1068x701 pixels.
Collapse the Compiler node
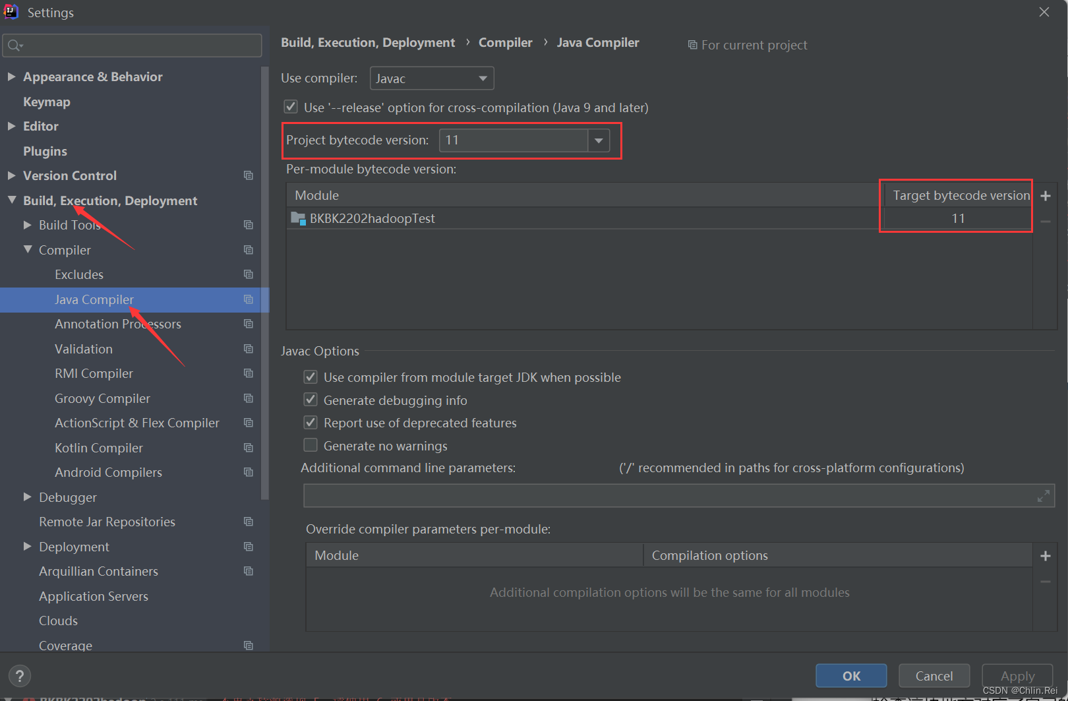pyautogui.click(x=28, y=249)
